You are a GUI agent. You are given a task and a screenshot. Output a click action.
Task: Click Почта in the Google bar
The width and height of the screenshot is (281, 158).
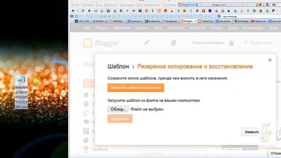tap(216, 28)
